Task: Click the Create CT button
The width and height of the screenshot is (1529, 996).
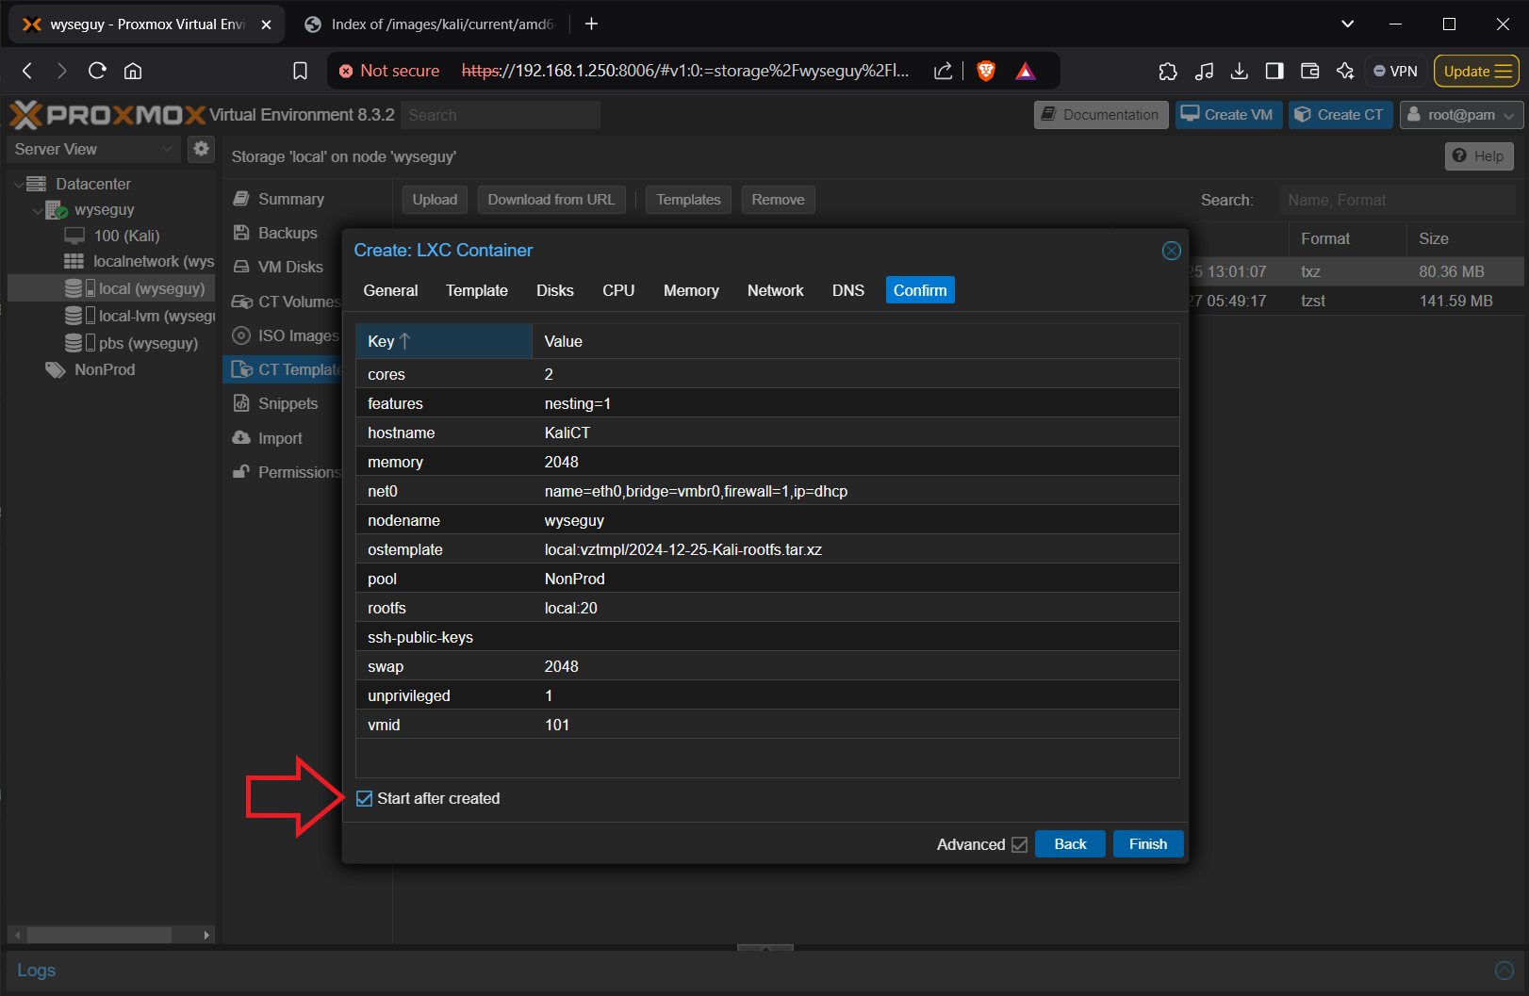Action: [x=1340, y=115]
